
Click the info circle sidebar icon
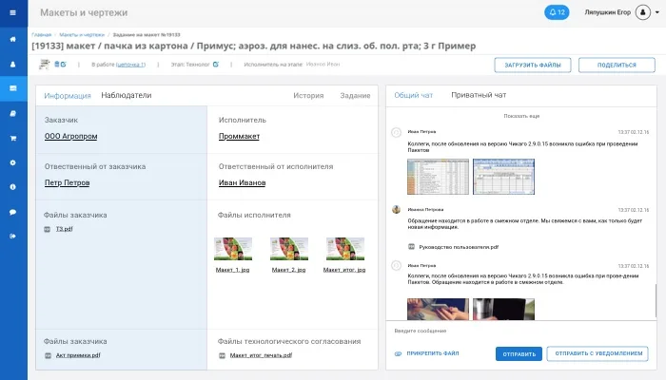(x=12, y=186)
